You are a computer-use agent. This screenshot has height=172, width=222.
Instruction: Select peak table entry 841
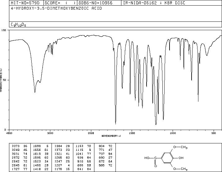[84, 169]
